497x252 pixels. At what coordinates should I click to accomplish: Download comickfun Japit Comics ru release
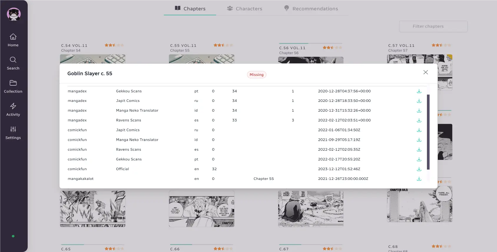pyautogui.click(x=419, y=130)
